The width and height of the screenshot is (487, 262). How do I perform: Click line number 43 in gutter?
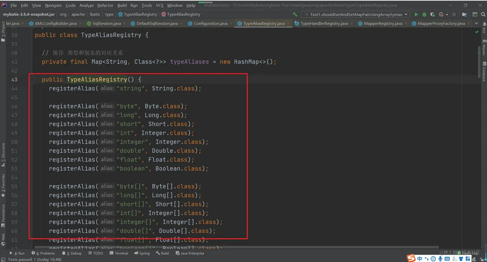tap(14, 79)
